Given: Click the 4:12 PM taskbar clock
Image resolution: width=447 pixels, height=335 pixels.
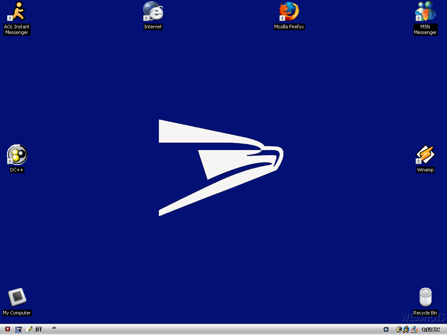Looking at the screenshot, I should pyautogui.click(x=430, y=329).
